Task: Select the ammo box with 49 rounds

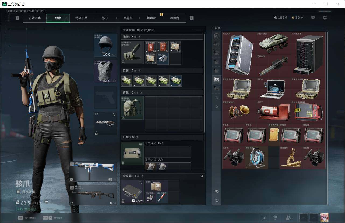Action: click(x=176, y=81)
